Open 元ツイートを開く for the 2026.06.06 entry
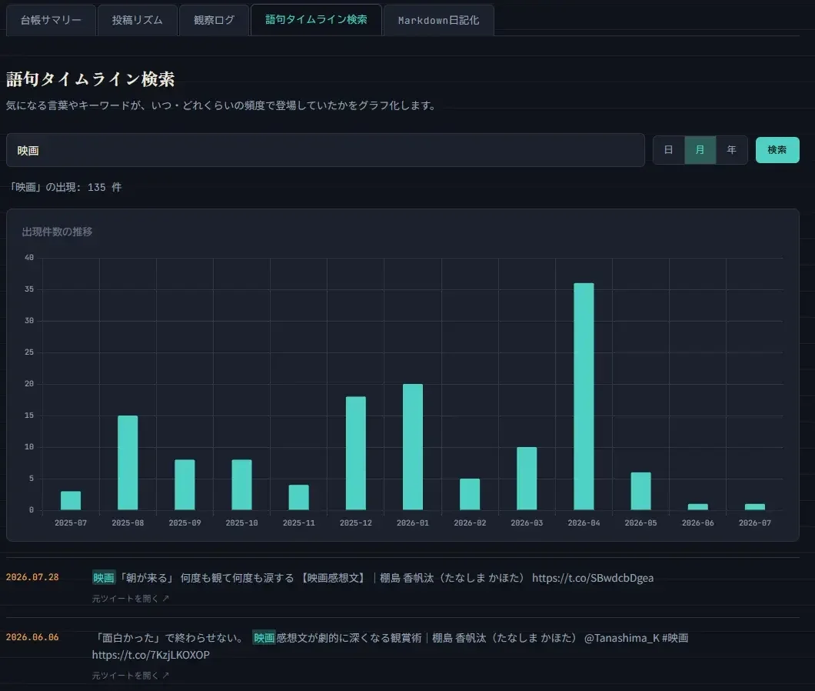Viewport: 815px width, 691px height. click(131, 676)
